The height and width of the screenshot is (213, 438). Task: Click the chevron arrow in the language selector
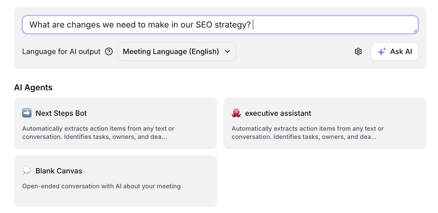227,52
